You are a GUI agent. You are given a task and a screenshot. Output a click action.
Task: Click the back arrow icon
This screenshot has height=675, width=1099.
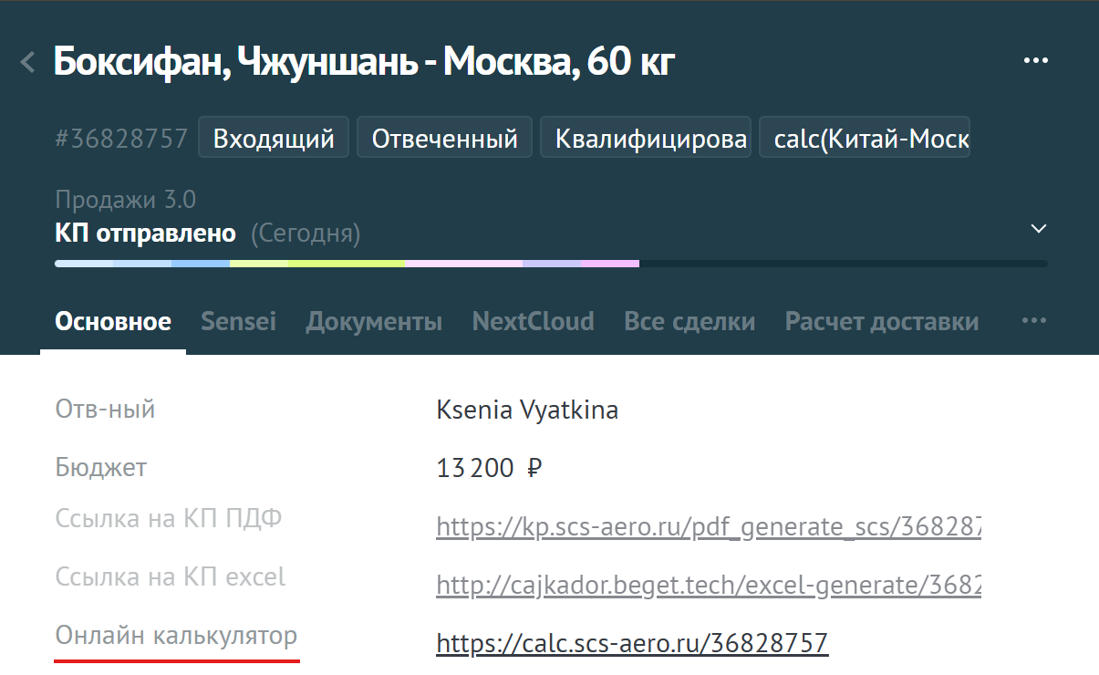[x=28, y=63]
